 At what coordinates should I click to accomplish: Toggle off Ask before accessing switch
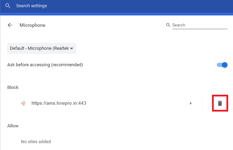click(222, 65)
